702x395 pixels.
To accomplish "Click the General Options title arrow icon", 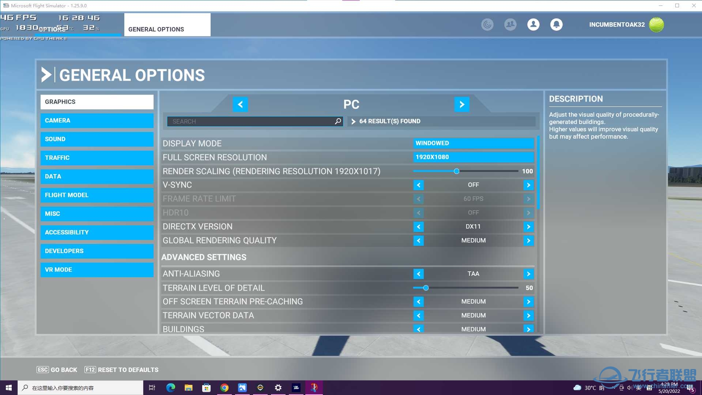I will (x=46, y=75).
